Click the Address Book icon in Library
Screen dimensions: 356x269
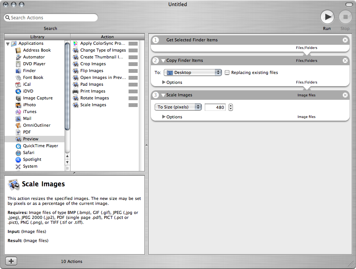(18, 50)
